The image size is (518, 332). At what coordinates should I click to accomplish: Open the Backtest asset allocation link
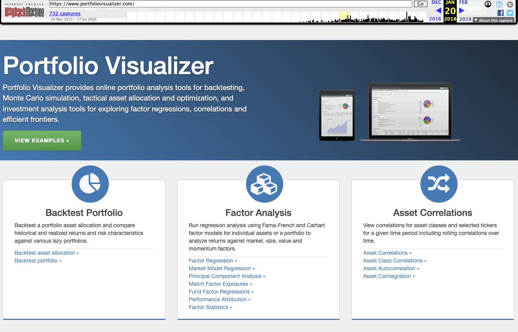pos(47,253)
